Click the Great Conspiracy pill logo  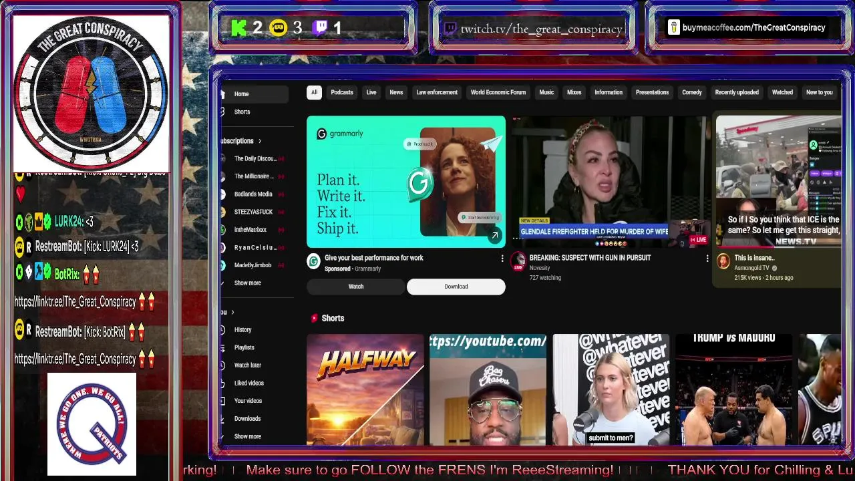coord(90,93)
